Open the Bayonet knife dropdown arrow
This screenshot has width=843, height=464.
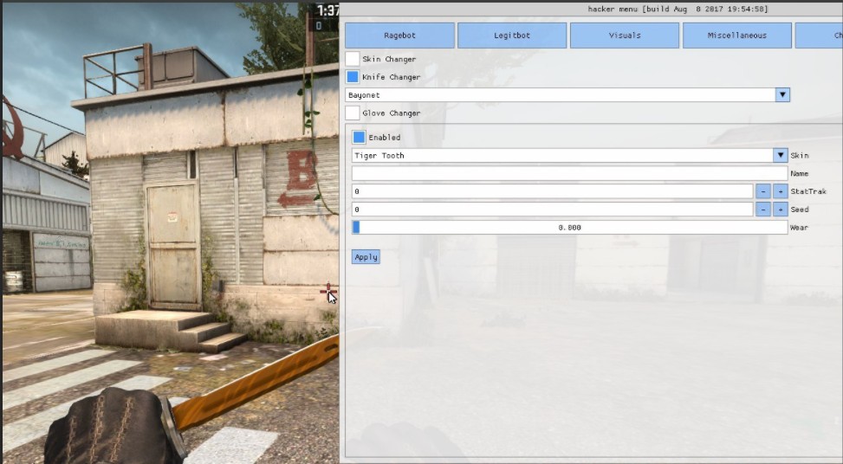(782, 95)
